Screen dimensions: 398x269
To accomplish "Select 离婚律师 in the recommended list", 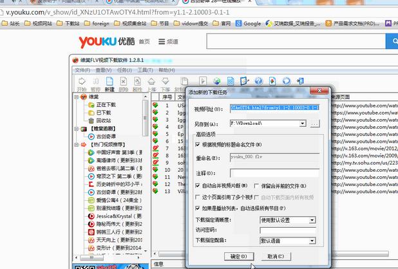I will pos(119,160).
